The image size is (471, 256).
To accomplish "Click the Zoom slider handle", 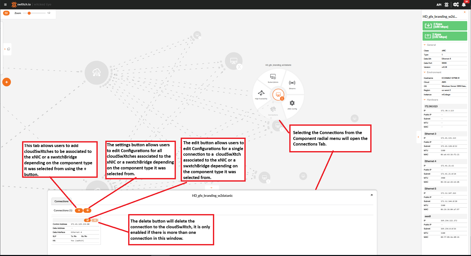I will click(x=29, y=13).
